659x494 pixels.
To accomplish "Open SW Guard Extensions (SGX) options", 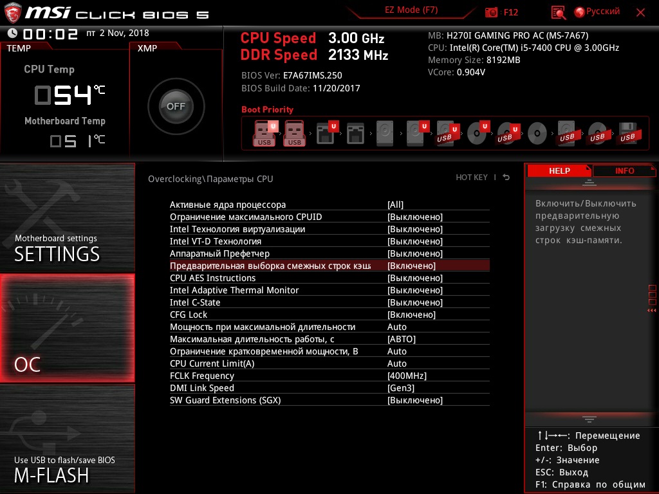I will 329,400.
